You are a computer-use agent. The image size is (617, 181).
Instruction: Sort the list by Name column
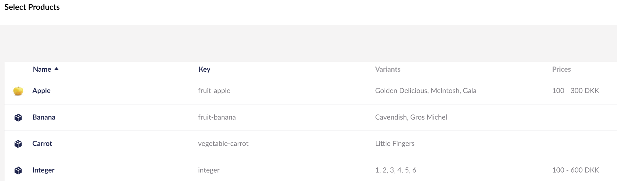tap(42, 69)
